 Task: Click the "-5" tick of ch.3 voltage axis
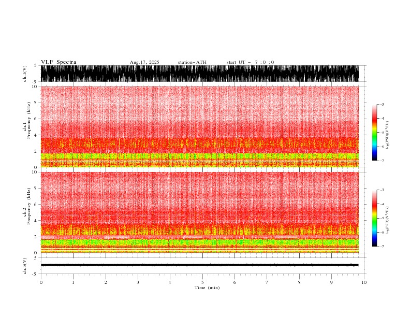pos(35,274)
